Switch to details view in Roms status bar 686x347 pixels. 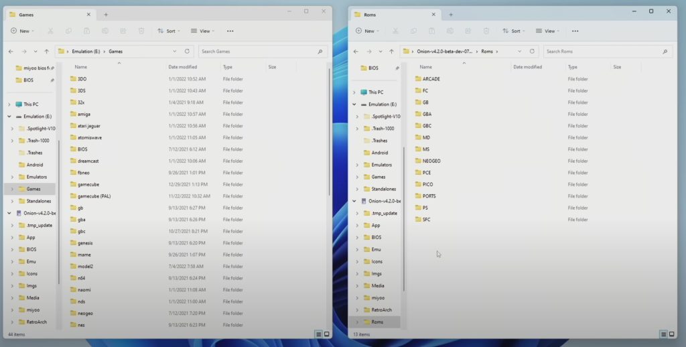click(663, 334)
